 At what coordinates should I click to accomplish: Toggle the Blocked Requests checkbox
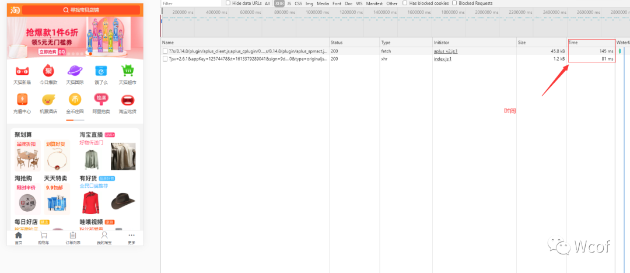click(x=454, y=3)
